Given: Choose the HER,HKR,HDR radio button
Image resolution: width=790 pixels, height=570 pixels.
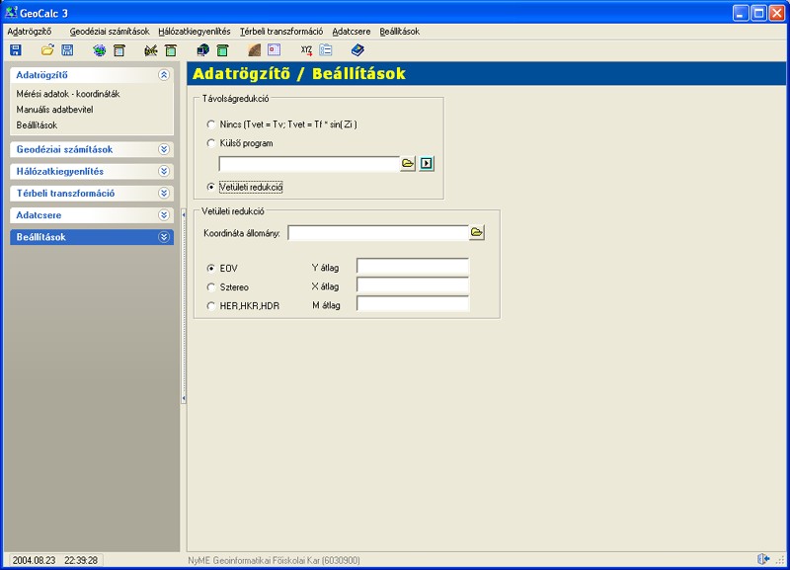Looking at the screenshot, I should (211, 306).
